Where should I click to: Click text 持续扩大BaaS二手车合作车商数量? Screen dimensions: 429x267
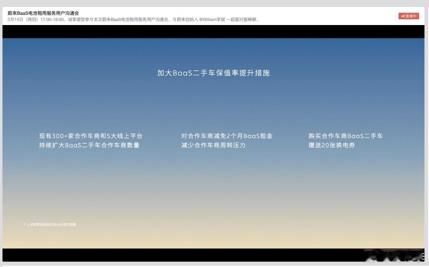point(89,145)
